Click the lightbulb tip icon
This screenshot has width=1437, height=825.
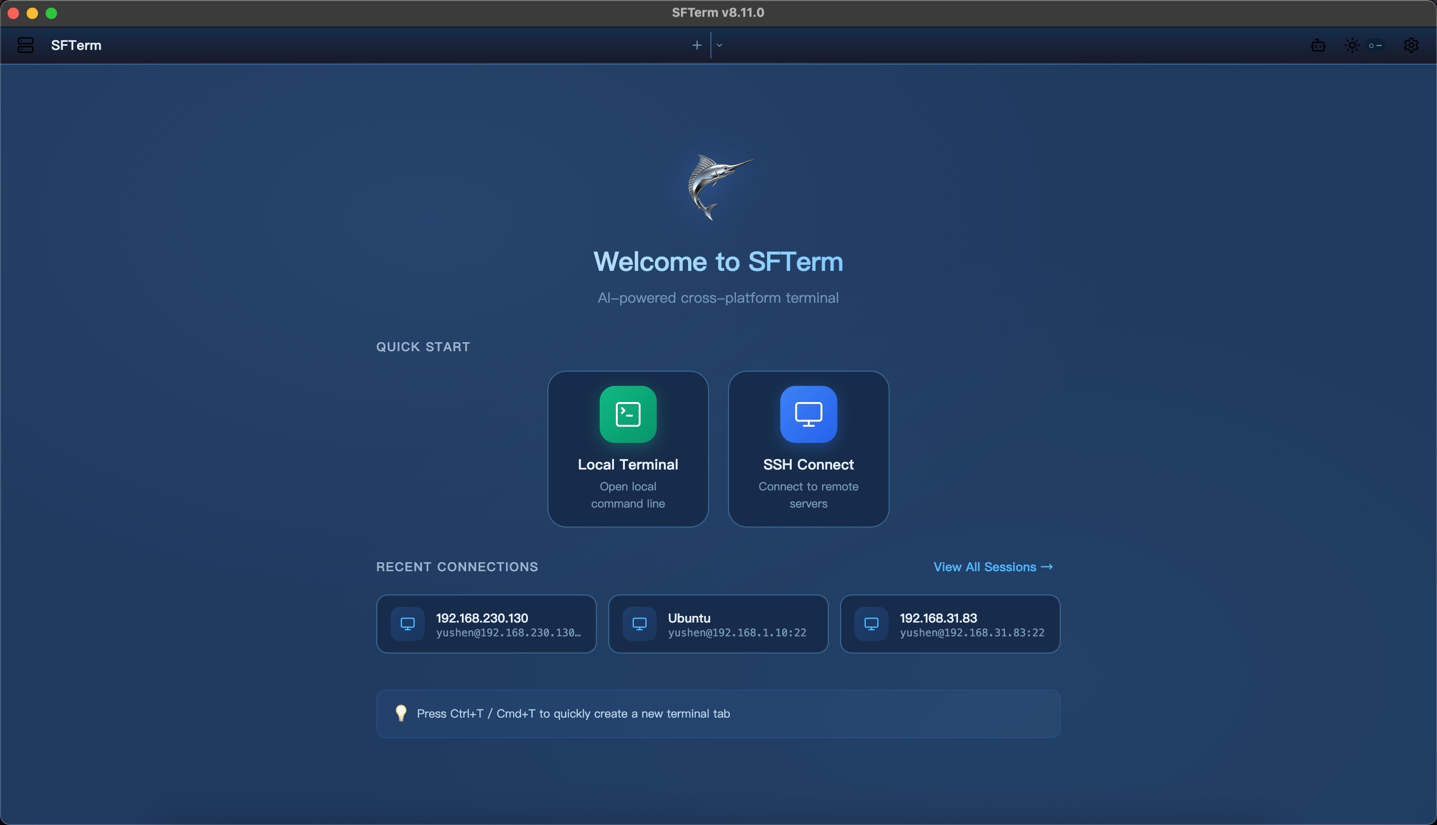click(x=401, y=713)
